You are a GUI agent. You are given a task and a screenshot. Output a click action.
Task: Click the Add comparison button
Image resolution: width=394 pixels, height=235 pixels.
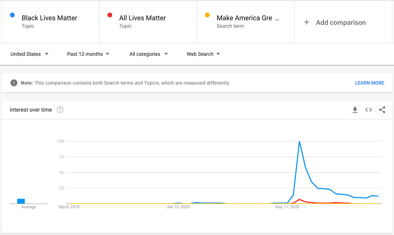[341, 22]
